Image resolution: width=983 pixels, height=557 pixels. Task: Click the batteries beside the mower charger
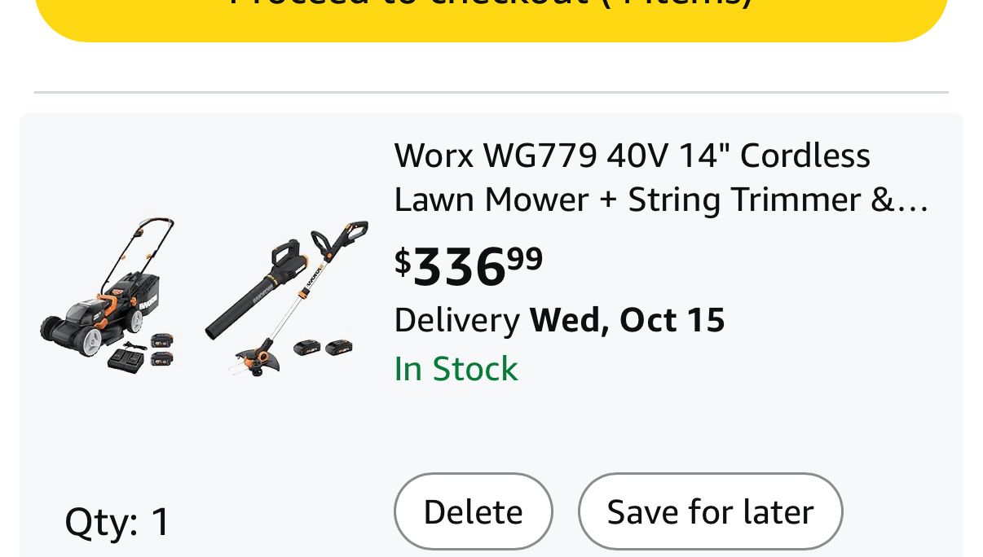[162, 348]
